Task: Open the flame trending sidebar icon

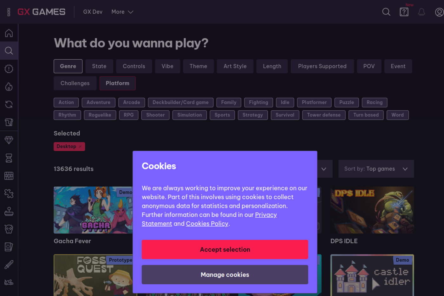Action: click(x=9, y=87)
